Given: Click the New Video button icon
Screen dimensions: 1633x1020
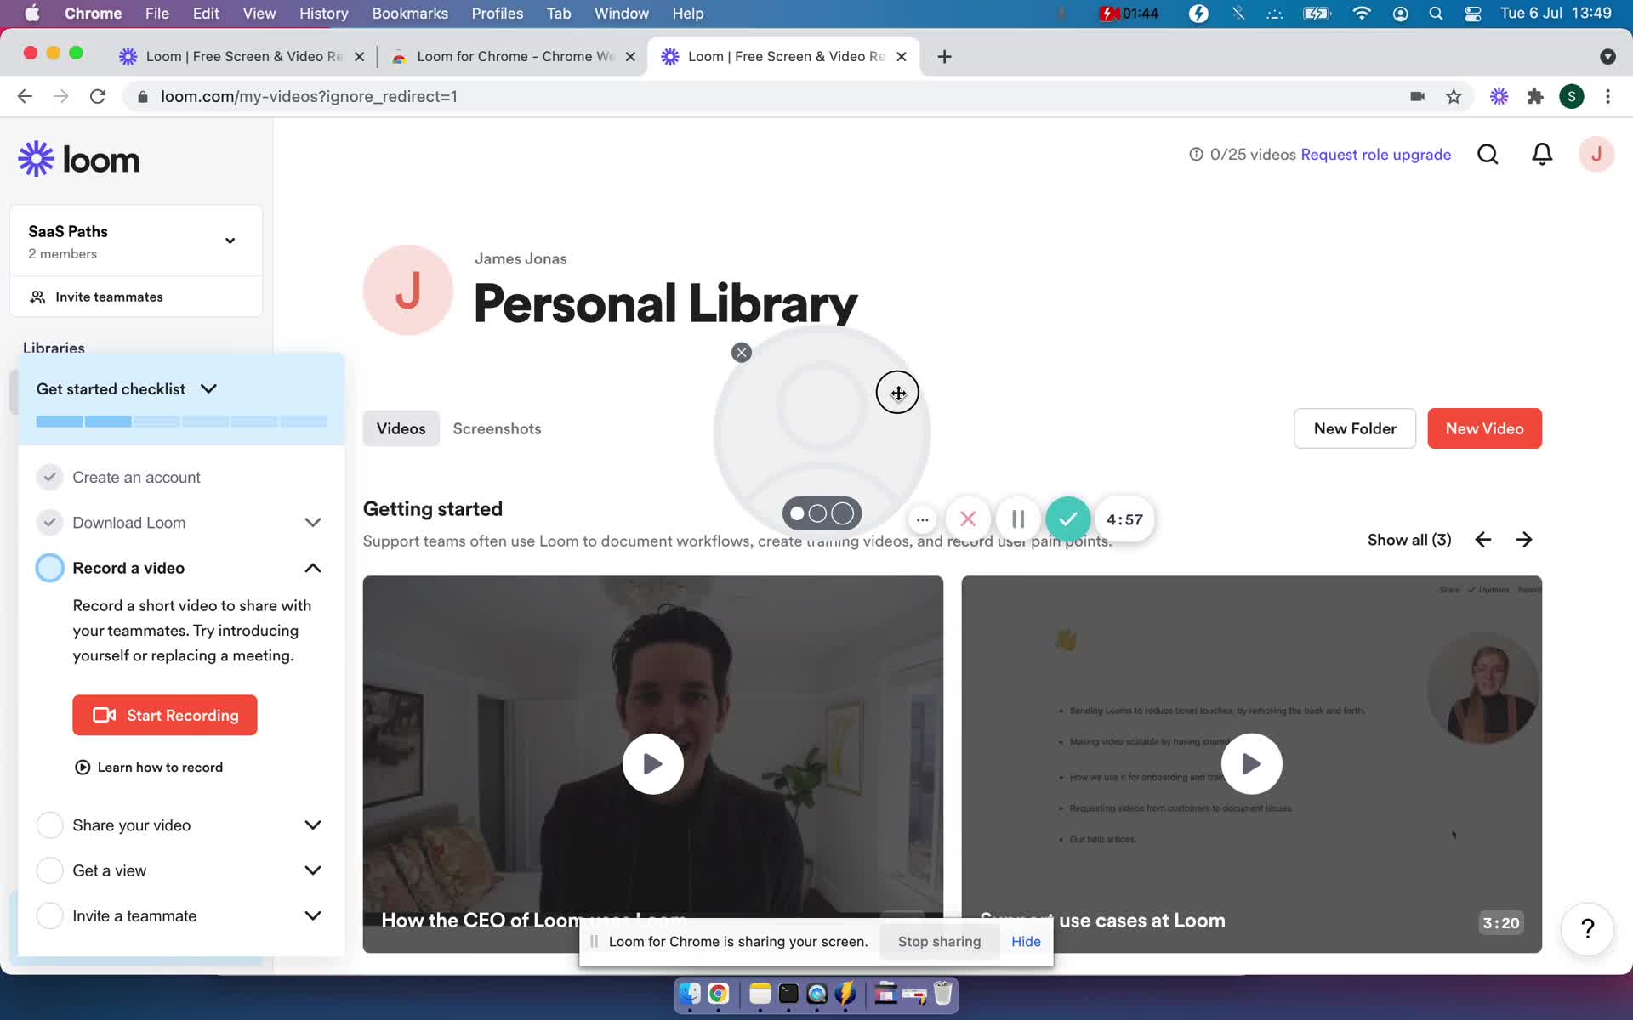Looking at the screenshot, I should click(x=1483, y=428).
